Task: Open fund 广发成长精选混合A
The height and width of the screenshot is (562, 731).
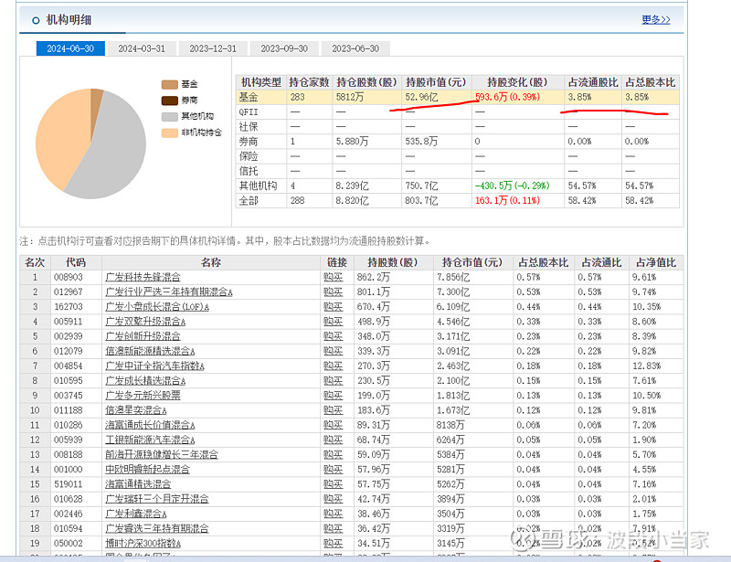Action: click(x=145, y=381)
